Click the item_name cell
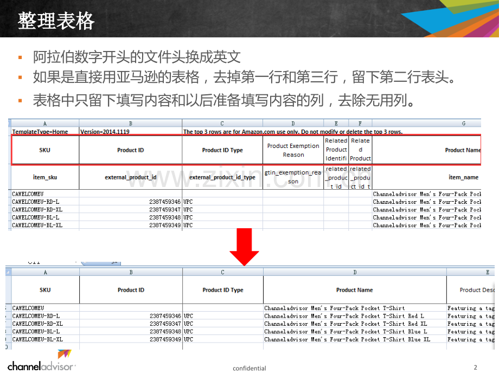 pyautogui.click(x=426, y=177)
